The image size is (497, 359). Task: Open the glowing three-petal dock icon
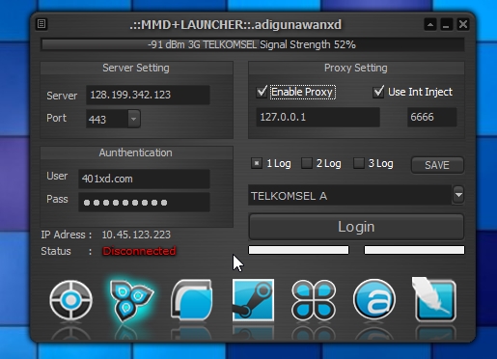131,300
